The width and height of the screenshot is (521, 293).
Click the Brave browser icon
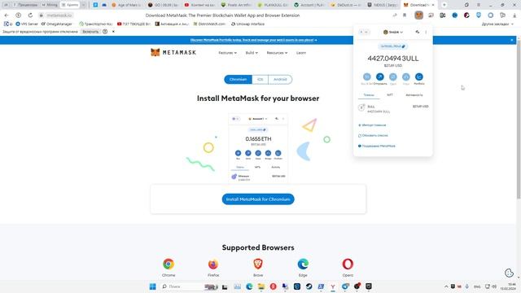coord(258,264)
